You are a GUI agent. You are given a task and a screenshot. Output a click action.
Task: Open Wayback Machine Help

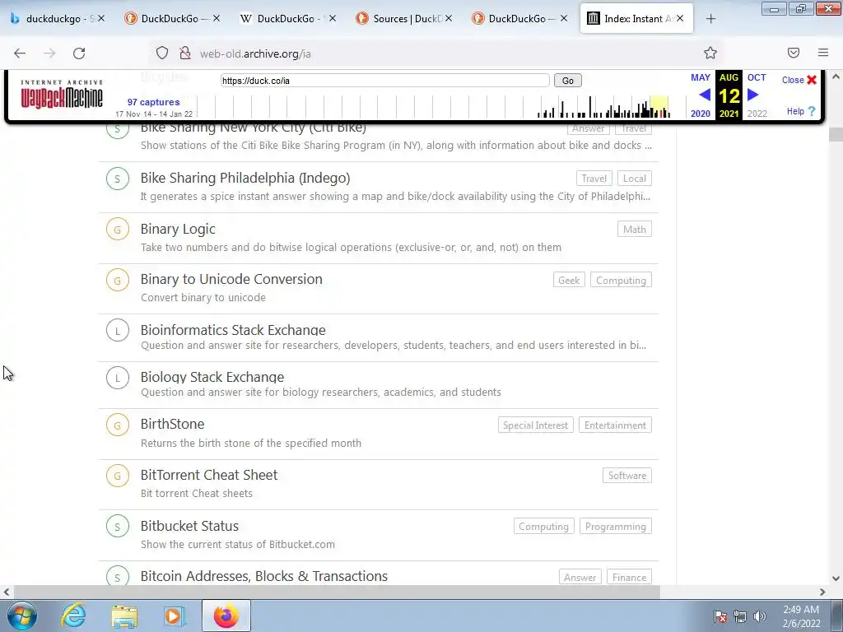click(x=801, y=111)
